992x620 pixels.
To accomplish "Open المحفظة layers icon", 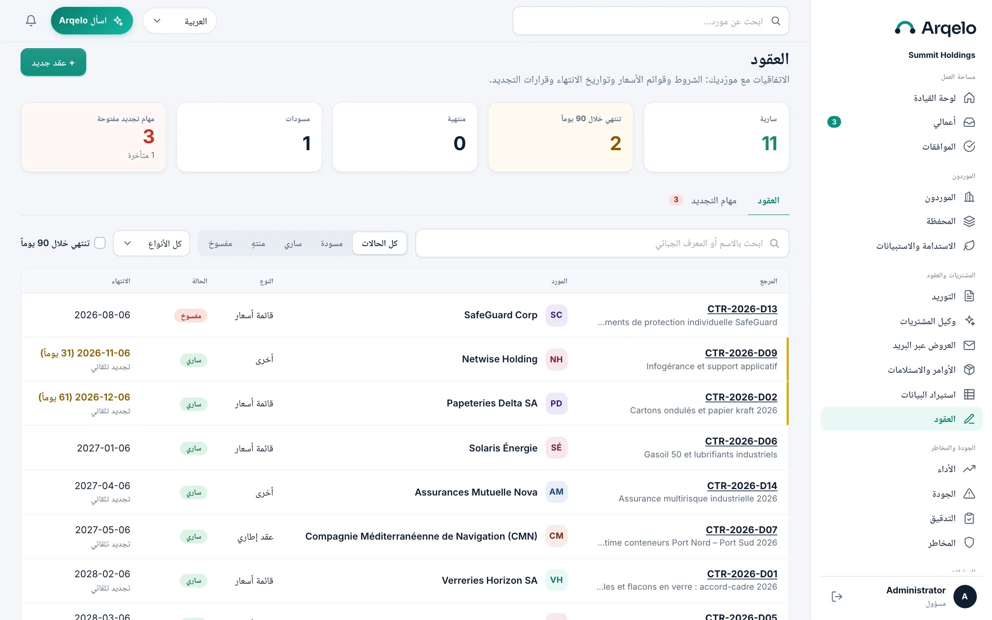I will (969, 221).
